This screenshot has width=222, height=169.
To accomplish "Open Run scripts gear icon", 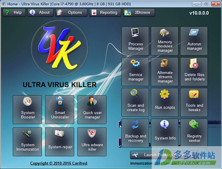I will pyautogui.click(x=164, y=94).
